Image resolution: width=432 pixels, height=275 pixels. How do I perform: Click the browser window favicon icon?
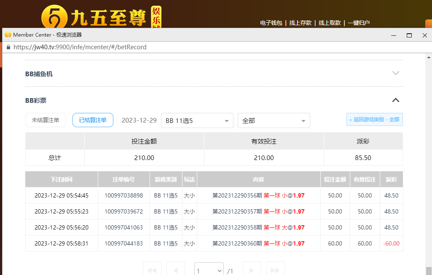[x=8, y=35]
